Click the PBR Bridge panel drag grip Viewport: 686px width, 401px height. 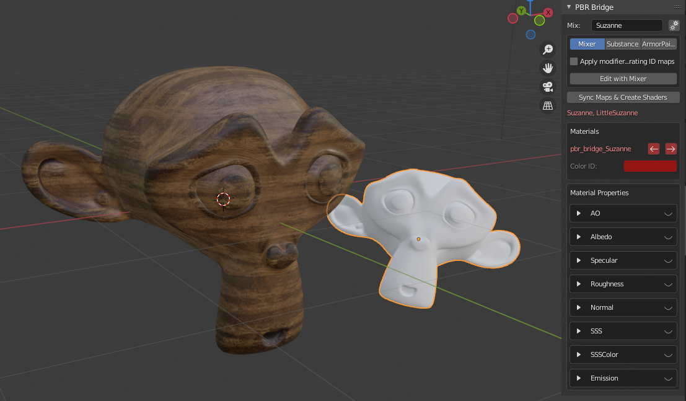[677, 7]
